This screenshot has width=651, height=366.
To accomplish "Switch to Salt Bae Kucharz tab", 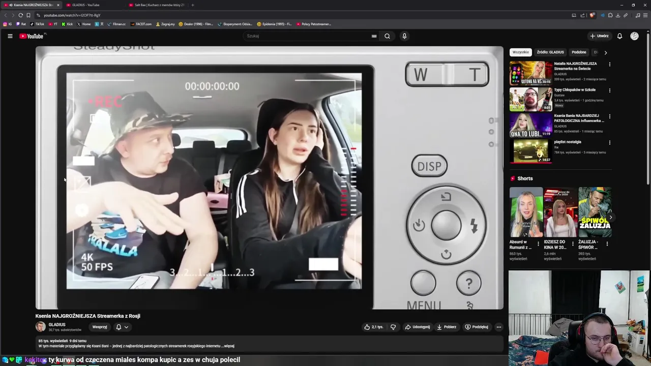I will (x=157, y=5).
